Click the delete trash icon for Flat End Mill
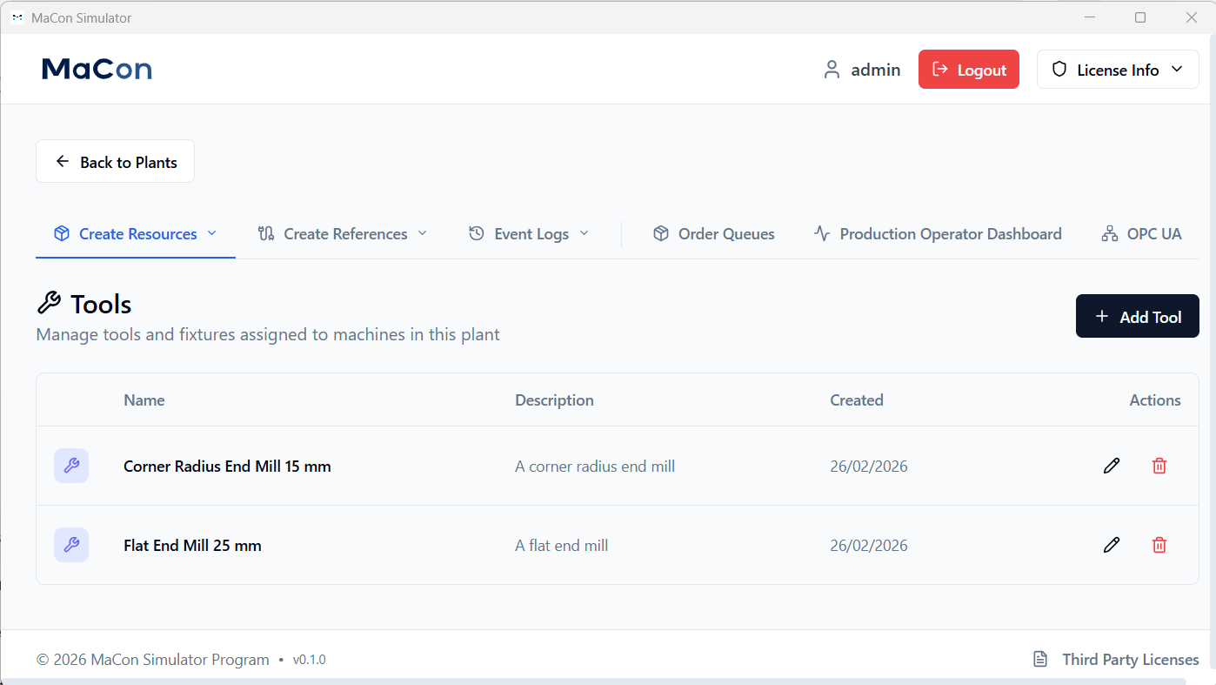 click(1159, 545)
